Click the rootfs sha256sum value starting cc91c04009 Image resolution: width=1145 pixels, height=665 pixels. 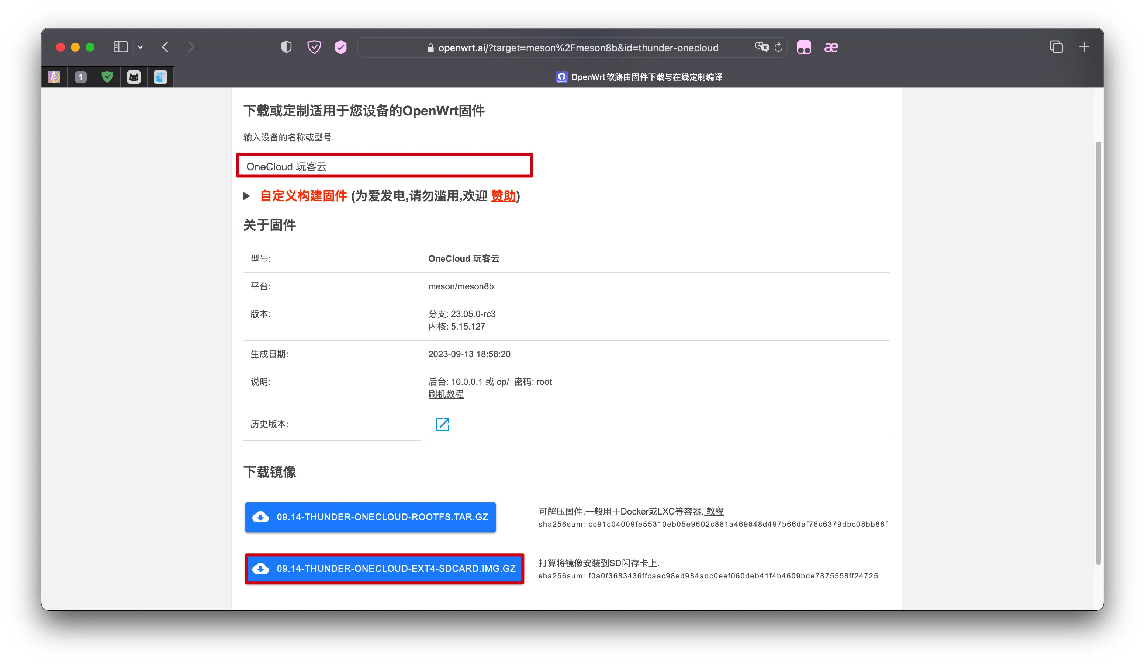pos(738,524)
